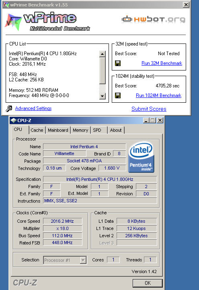Run the 32M benchmark
The width and height of the screenshot is (199, 290).
pos(162,63)
